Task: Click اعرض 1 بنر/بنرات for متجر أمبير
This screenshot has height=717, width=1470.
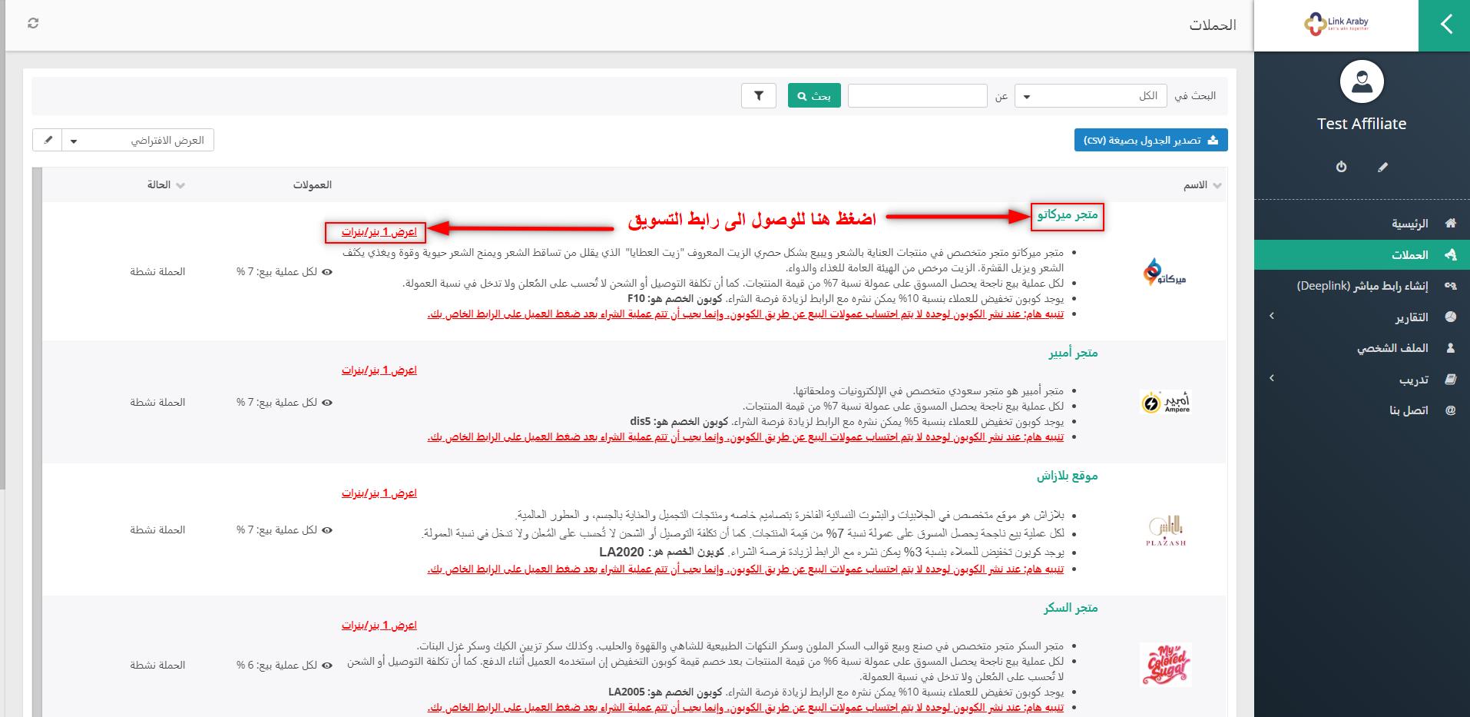Action: point(379,370)
